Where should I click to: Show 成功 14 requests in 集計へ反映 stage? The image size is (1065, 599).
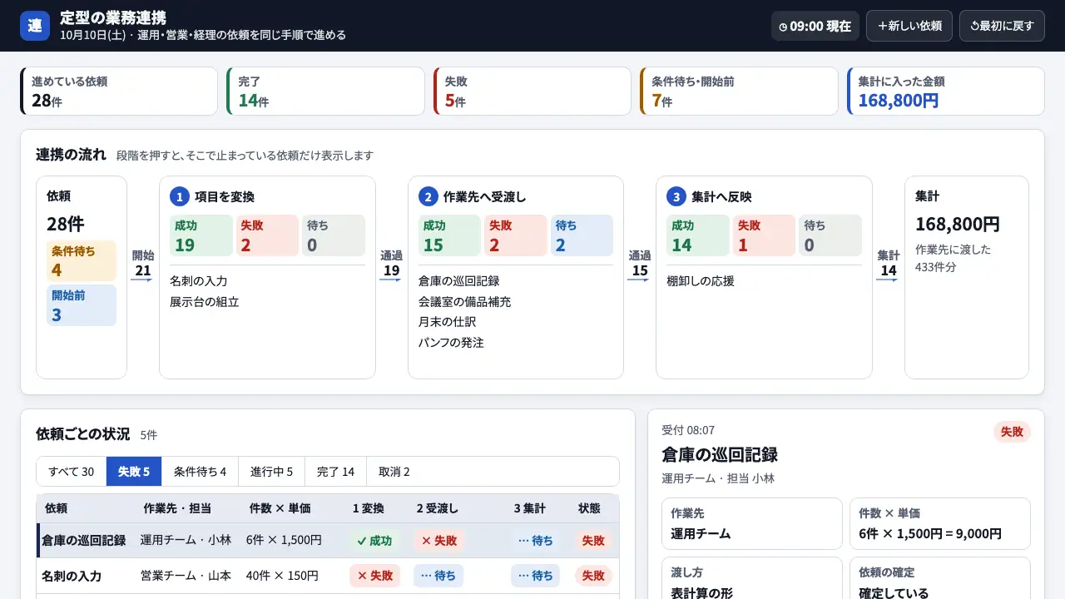coord(698,235)
